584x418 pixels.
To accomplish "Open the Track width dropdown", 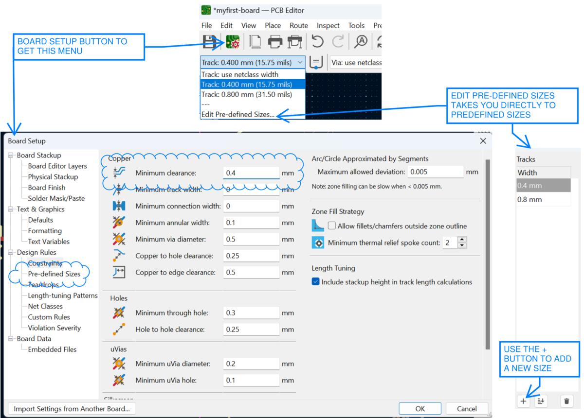I will pos(300,62).
